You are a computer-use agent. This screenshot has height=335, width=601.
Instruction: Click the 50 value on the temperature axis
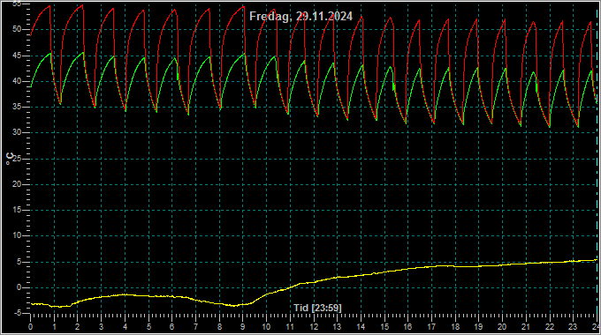[x=17, y=29]
